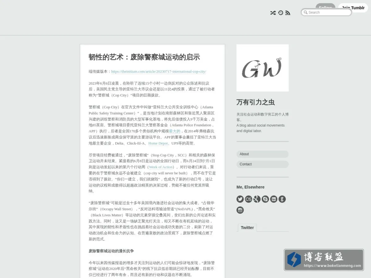Image resolution: width=371 pixels, height=278 pixels.
Task: Click the GW blog avatar image
Action: (262, 68)
